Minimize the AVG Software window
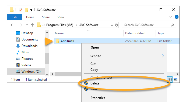186x111 pixels. coord(149,10)
